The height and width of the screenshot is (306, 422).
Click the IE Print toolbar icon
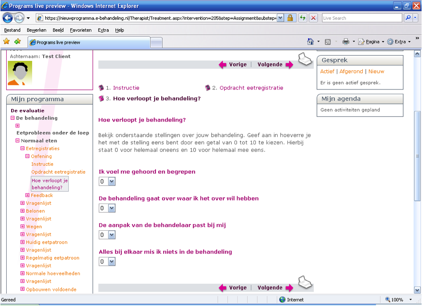tap(346, 42)
